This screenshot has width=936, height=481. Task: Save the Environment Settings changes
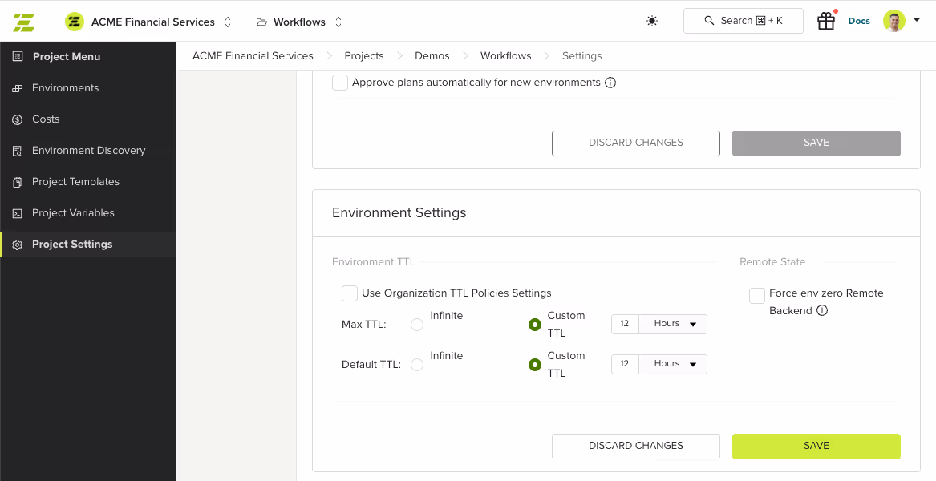coord(816,446)
